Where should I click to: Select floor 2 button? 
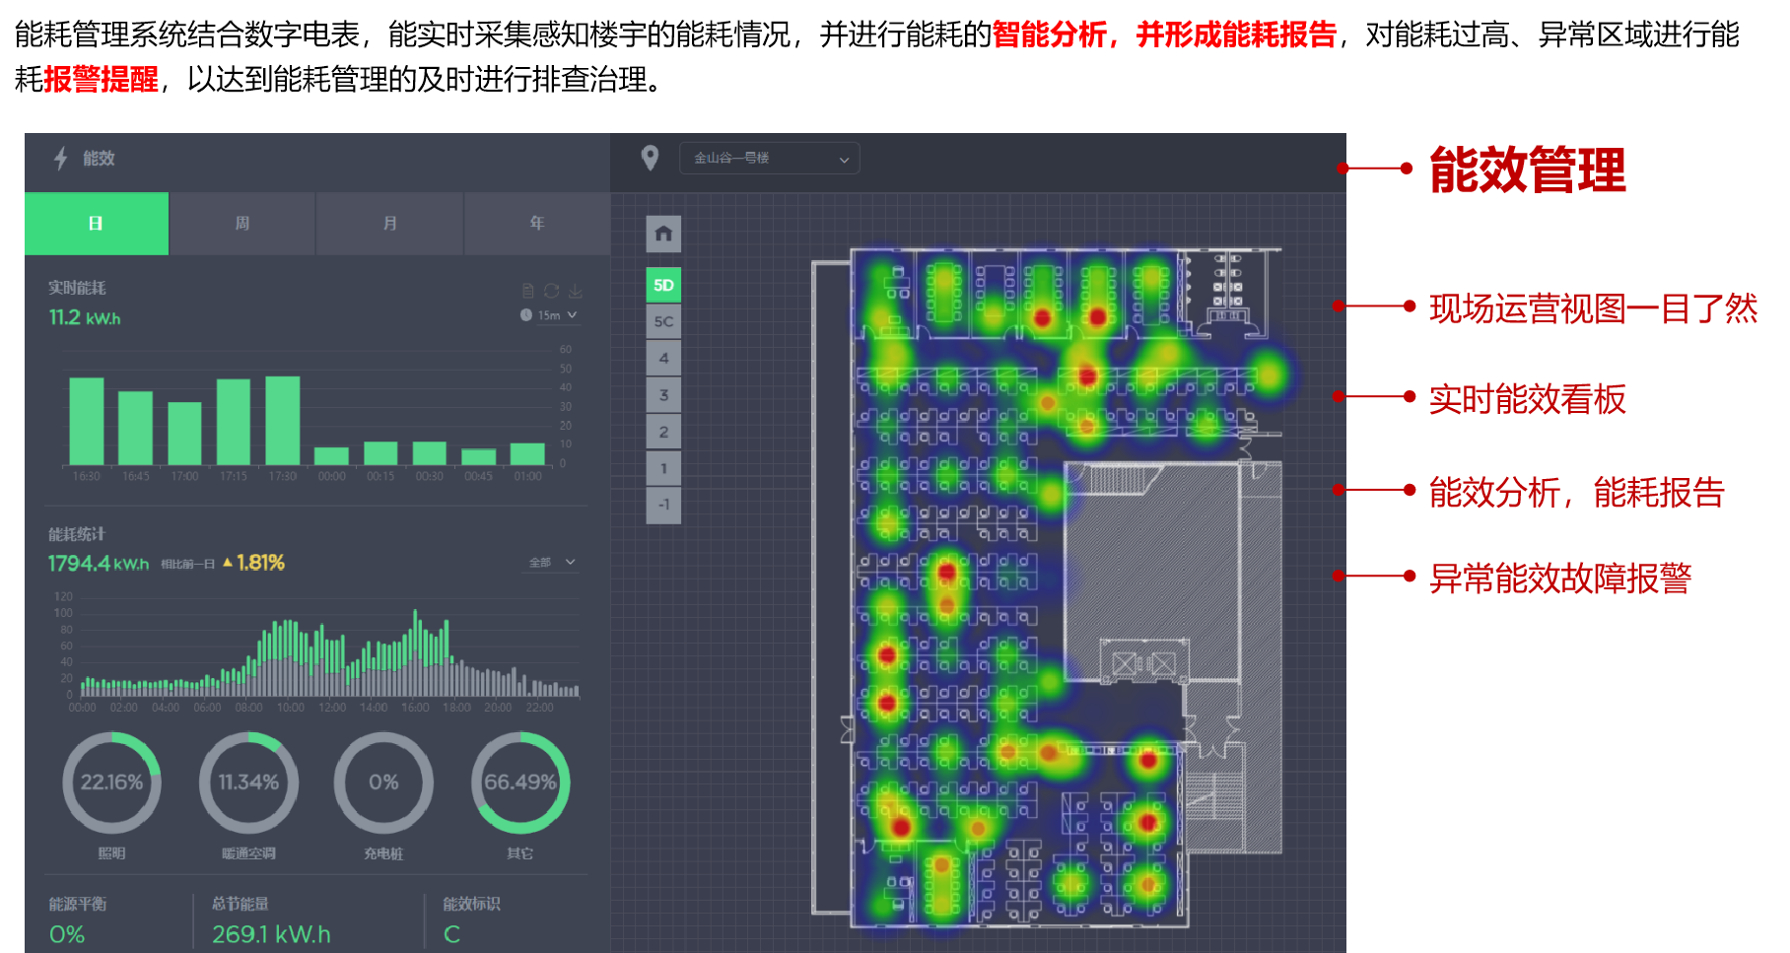click(663, 432)
